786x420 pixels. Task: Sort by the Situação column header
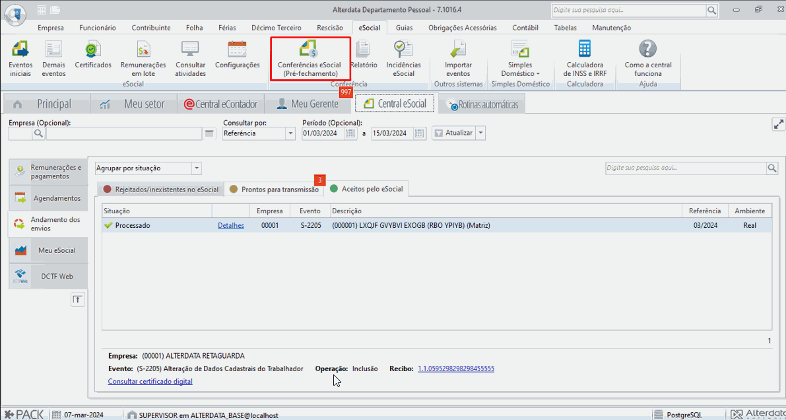[156, 211]
